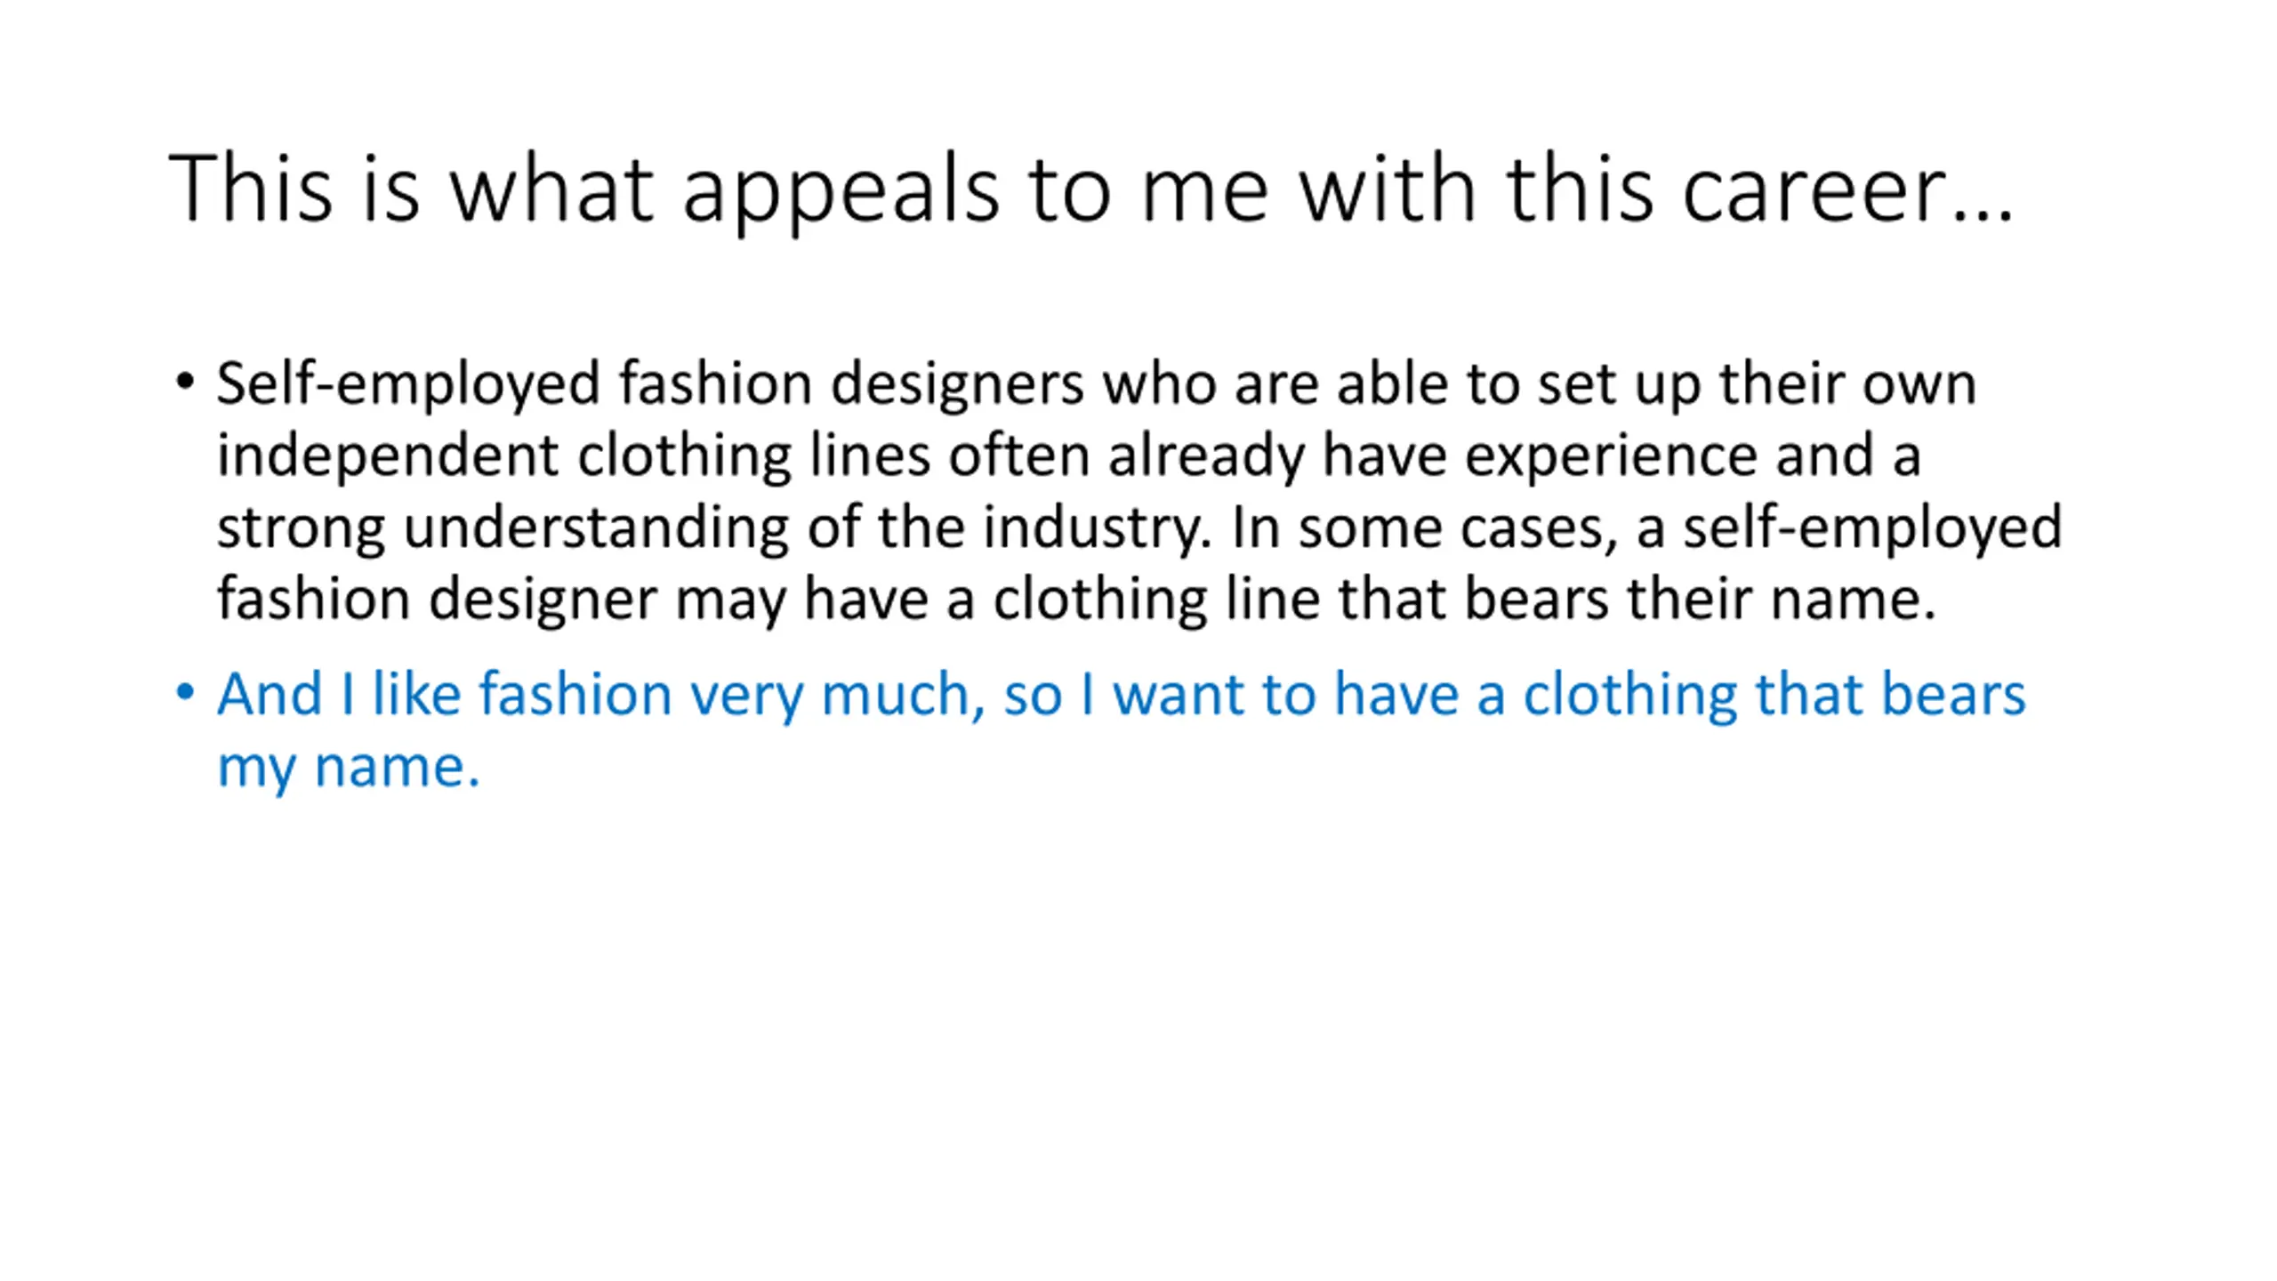This screenshot has height=1281, width=2277.
Task: Click the slide title about career appeal
Action: point(1090,189)
